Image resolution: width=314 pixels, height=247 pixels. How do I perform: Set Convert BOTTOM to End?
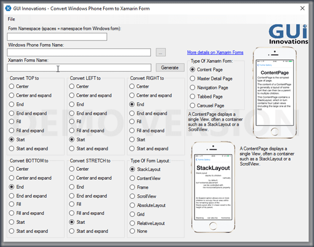16,187
